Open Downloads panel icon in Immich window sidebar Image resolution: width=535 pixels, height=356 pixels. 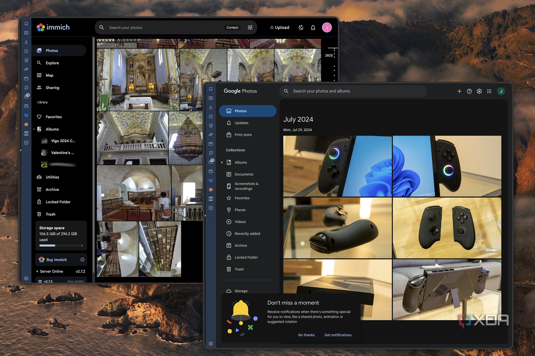click(x=26, y=42)
